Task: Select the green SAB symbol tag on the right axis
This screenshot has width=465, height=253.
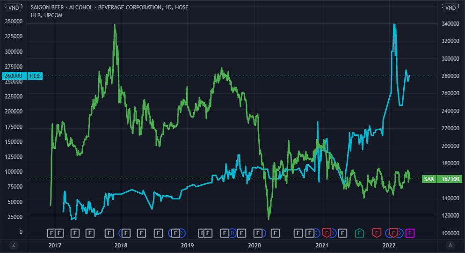Action: [429, 179]
